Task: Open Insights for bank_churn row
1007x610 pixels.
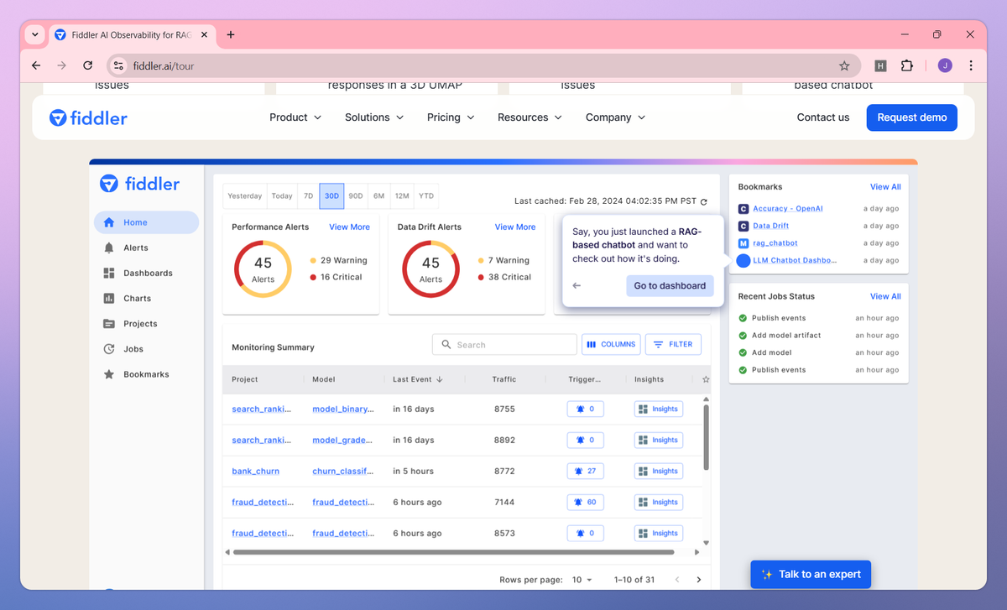Action: click(x=659, y=471)
